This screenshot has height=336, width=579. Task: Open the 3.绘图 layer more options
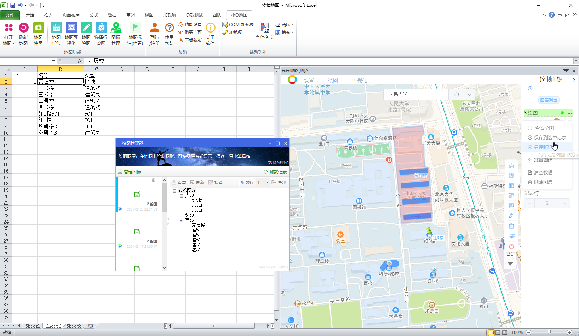(x=570, y=113)
